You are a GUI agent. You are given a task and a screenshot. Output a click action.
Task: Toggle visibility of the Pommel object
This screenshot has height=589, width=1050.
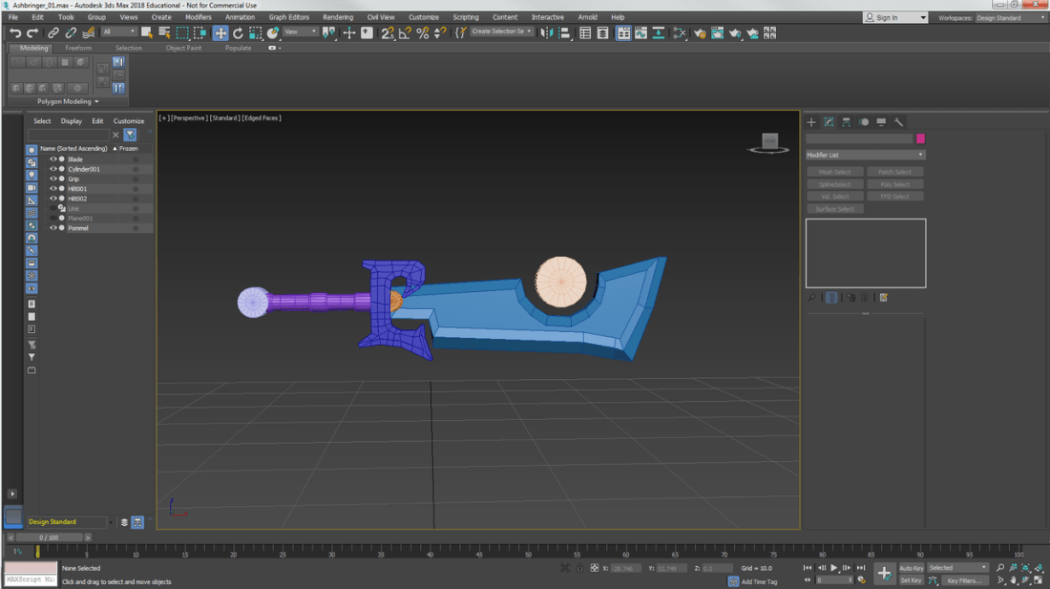tap(53, 228)
